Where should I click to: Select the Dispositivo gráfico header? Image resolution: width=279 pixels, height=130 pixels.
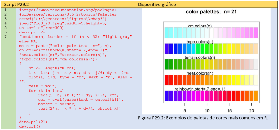pos(157,4)
